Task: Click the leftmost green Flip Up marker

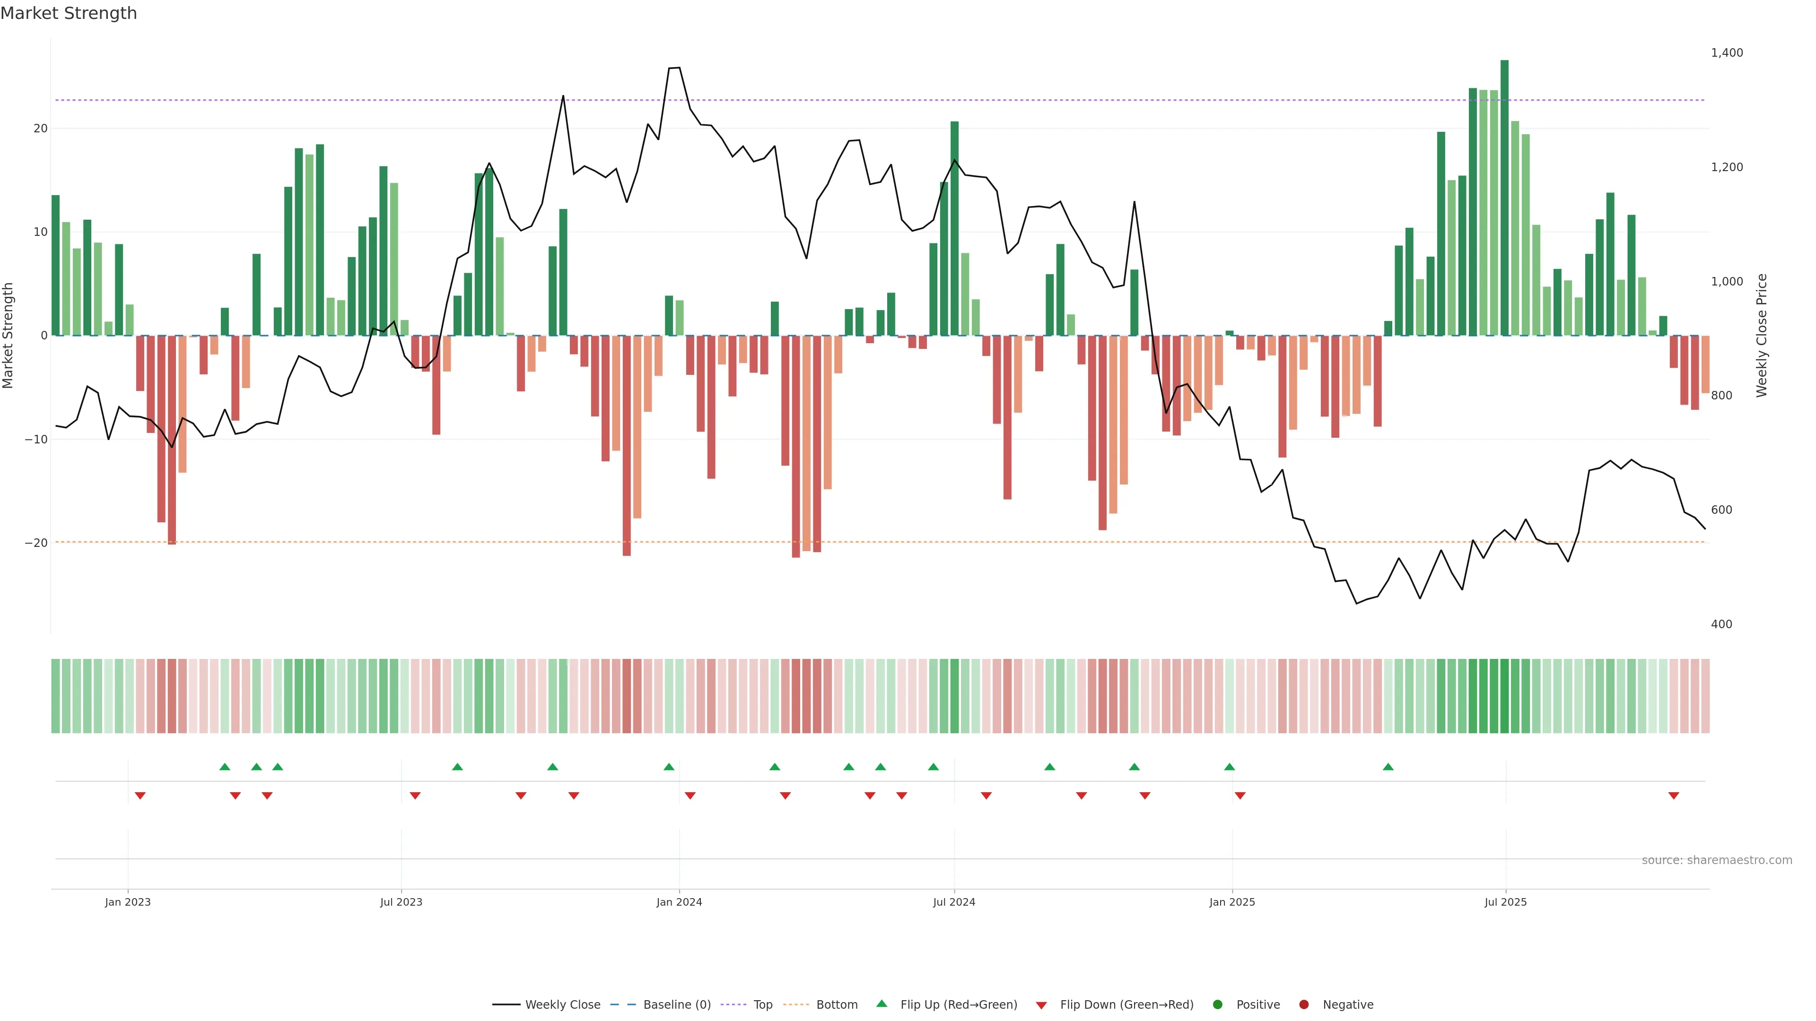Action: click(225, 767)
